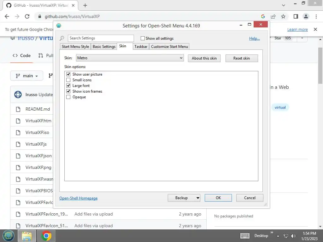Go forward in Chrome
The height and width of the screenshot is (242, 323).
pyautogui.click(x=17, y=16)
